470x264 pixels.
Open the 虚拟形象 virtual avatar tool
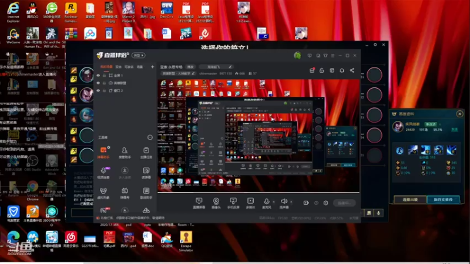tap(103, 193)
